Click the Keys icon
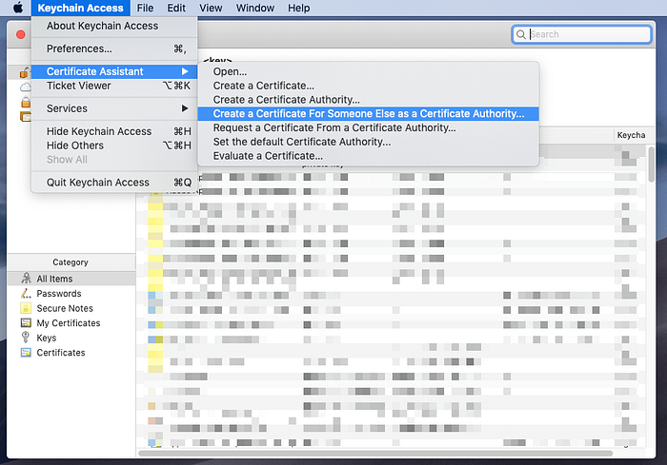The image size is (667, 465). 26,338
